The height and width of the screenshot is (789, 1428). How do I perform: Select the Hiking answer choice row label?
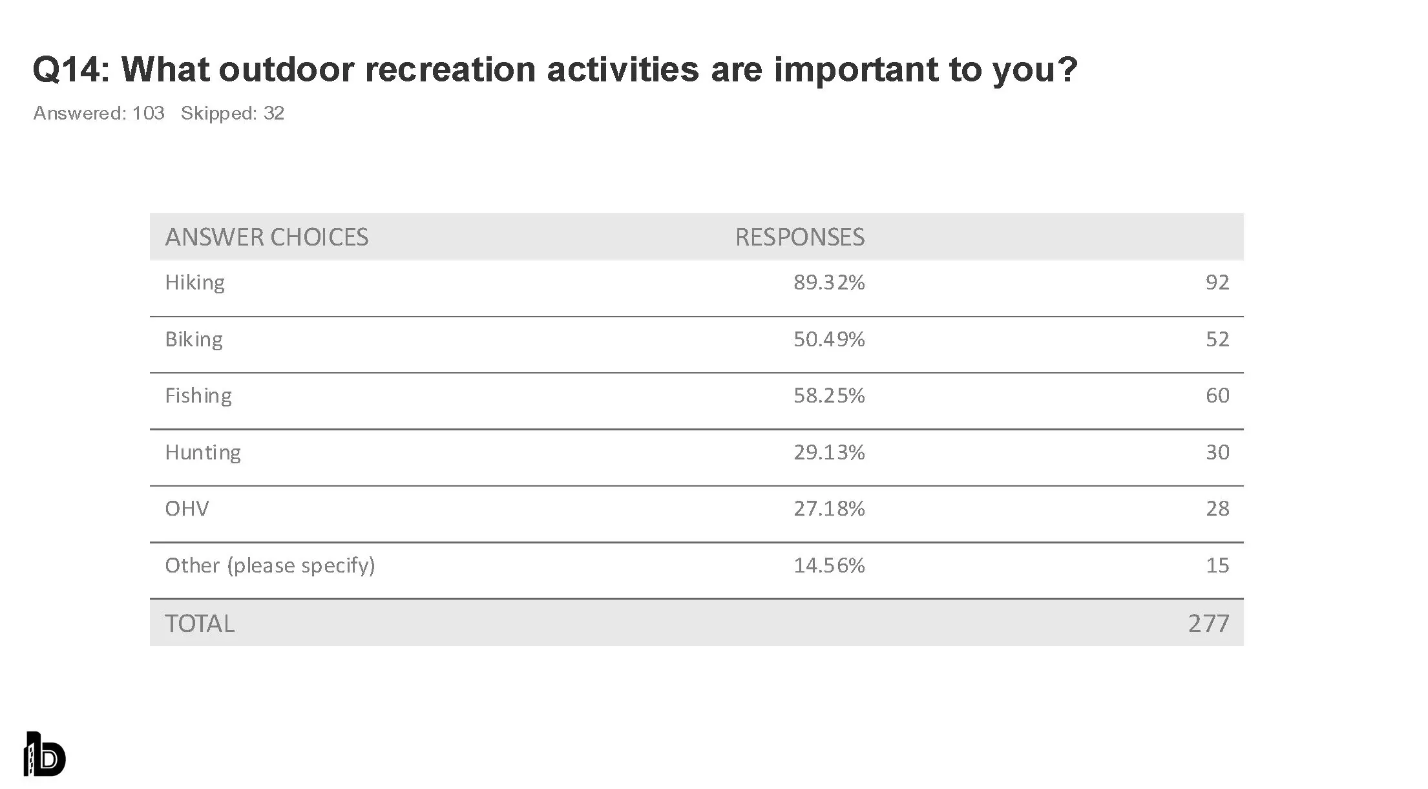(x=195, y=282)
